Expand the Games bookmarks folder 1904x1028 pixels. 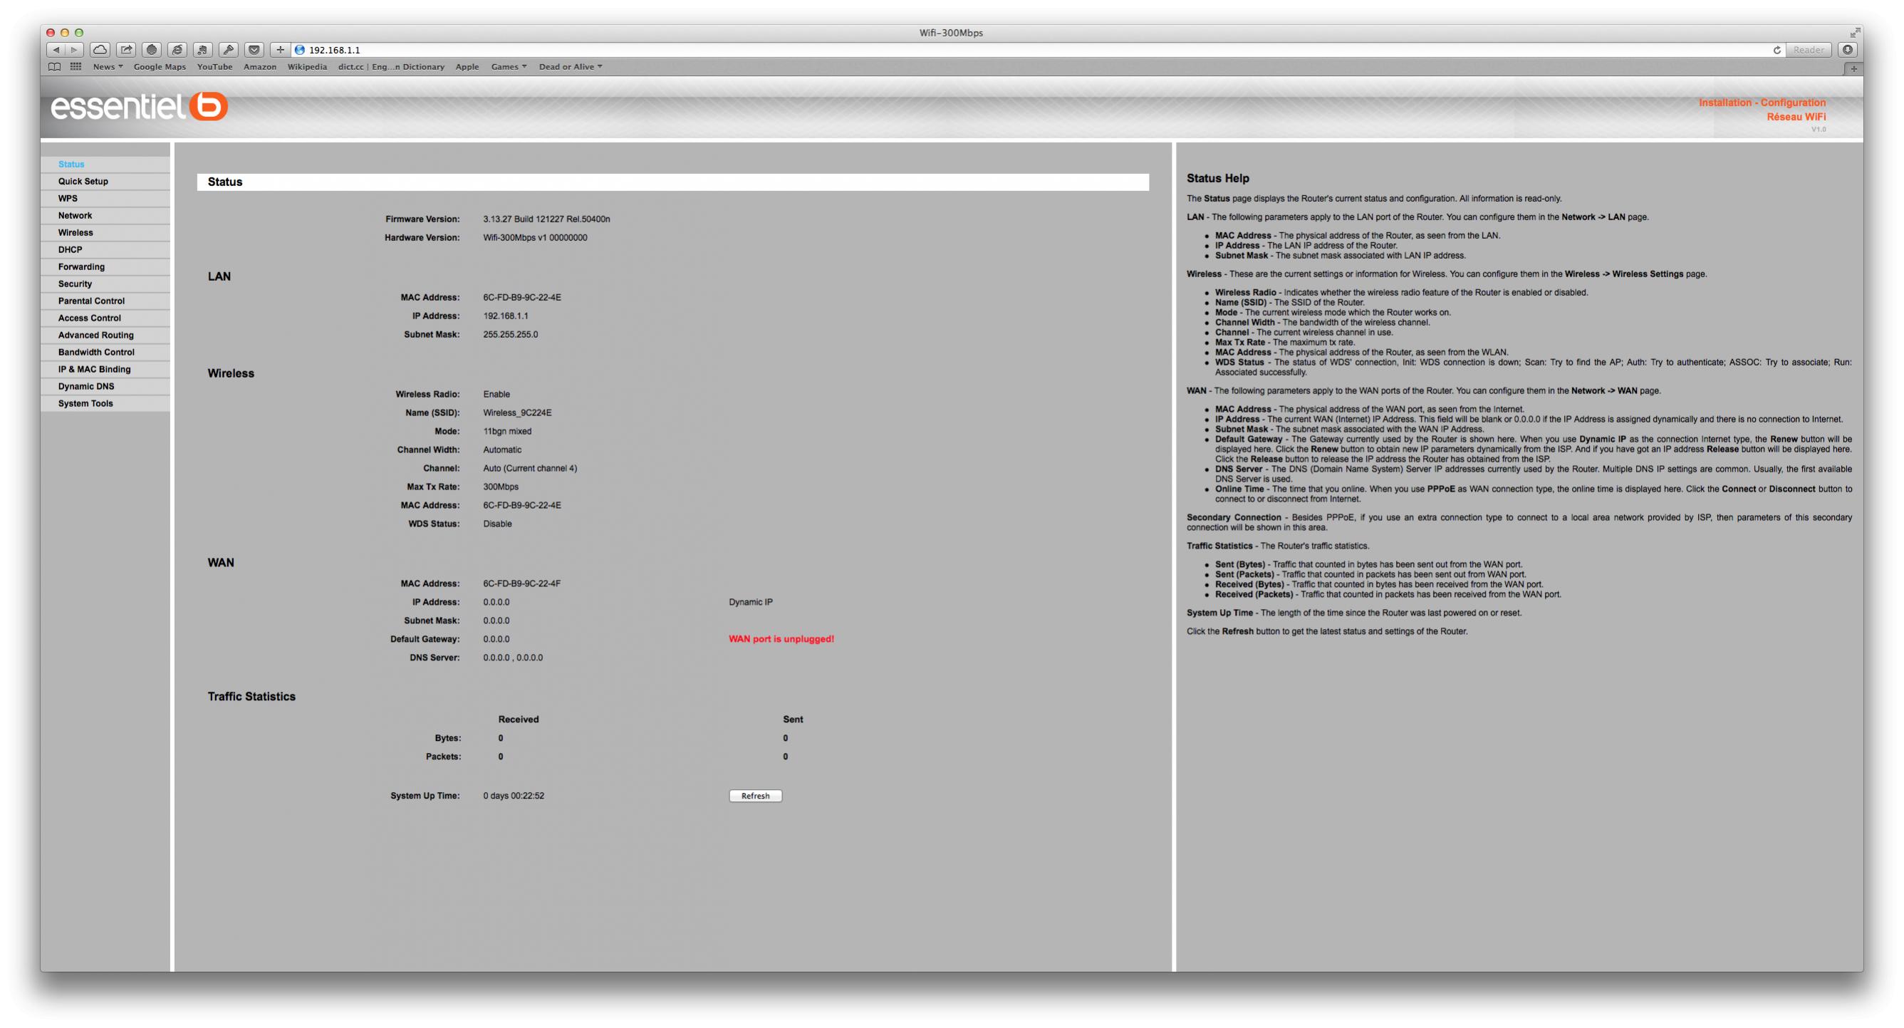509,66
